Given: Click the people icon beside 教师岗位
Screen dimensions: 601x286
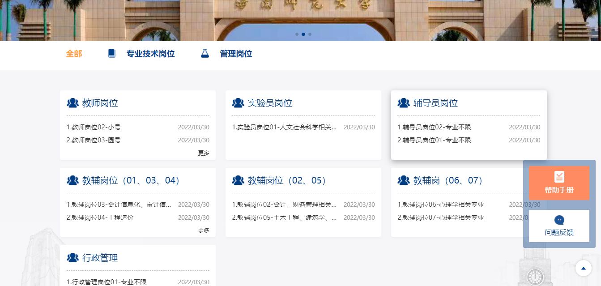Looking at the screenshot, I should [72, 102].
